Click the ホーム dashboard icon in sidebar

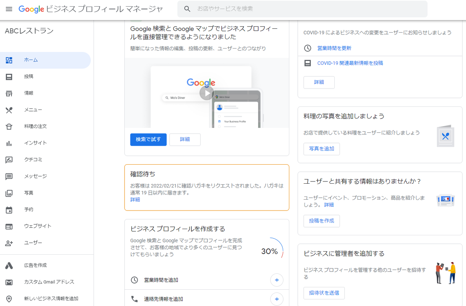pos(9,60)
